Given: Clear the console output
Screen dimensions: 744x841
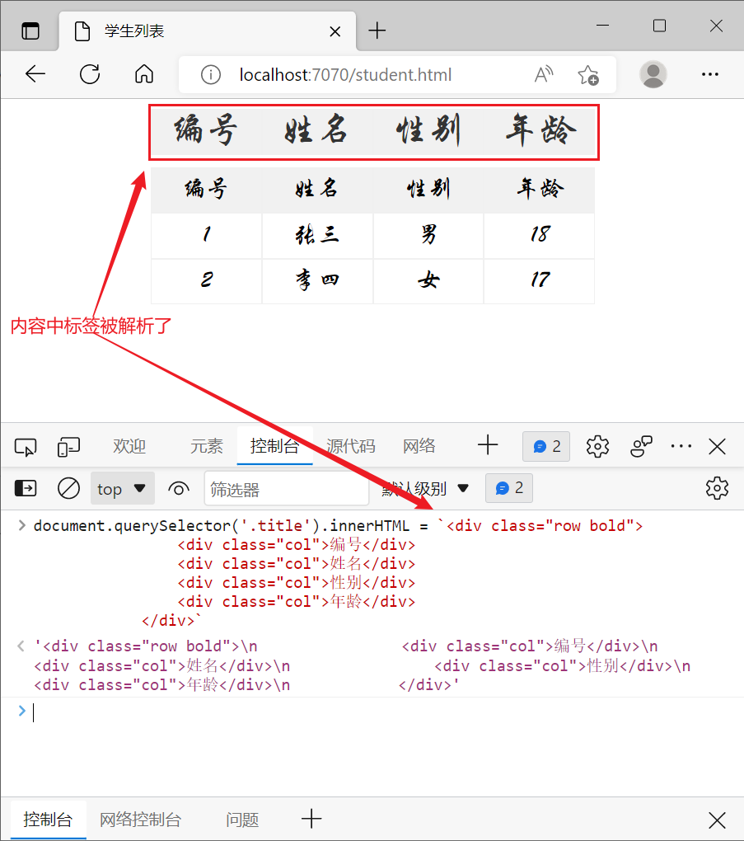Looking at the screenshot, I should (68, 488).
